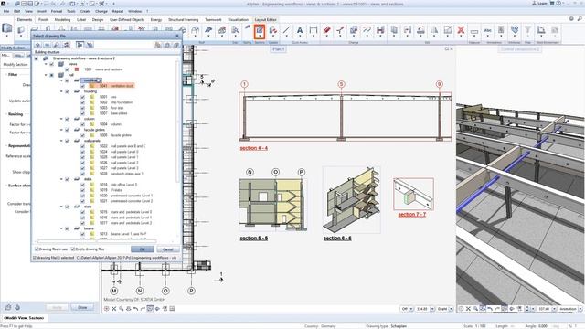Collapse the 'stairs' structure level
Screen dimensions: 585x329
[61, 207]
